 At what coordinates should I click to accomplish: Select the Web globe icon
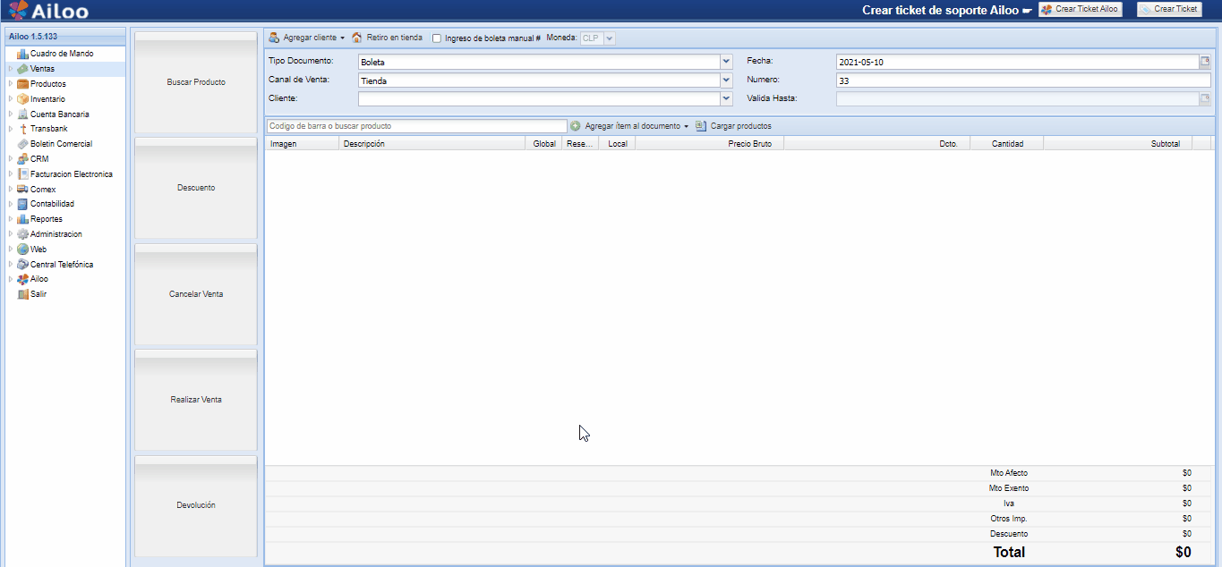click(x=22, y=250)
